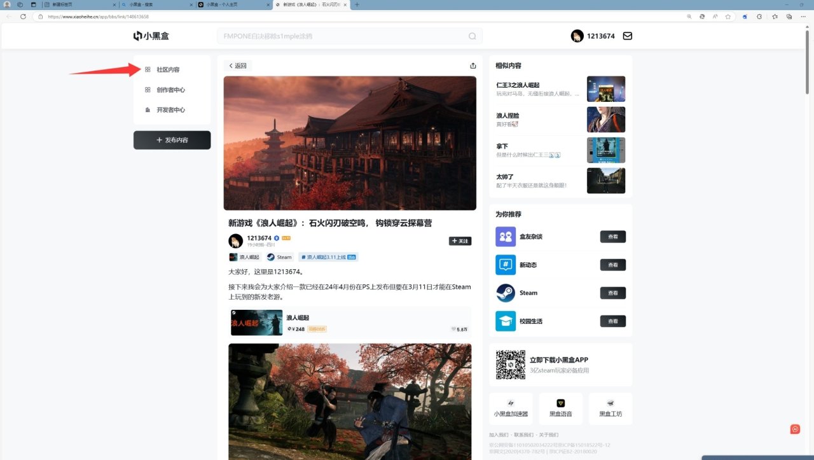Viewport: 814px width, 460px height.
Task: Click the 小黑盒 logo in the header
Action: point(151,36)
